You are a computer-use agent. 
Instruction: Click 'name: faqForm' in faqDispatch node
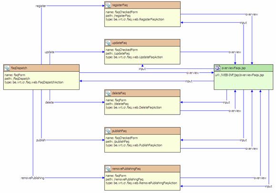point(15,75)
